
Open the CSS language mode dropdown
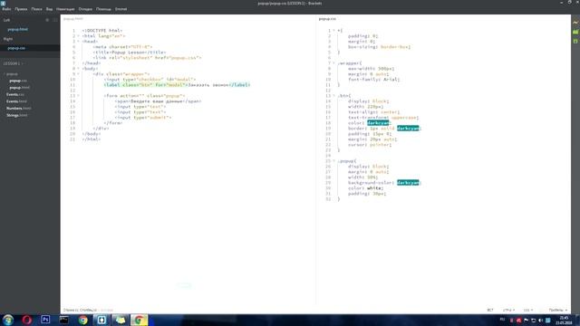(x=528, y=310)
